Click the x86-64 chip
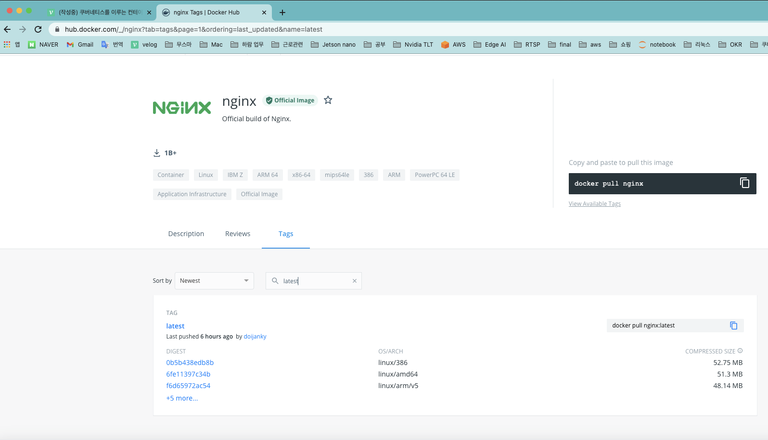 tap(301, 175)
